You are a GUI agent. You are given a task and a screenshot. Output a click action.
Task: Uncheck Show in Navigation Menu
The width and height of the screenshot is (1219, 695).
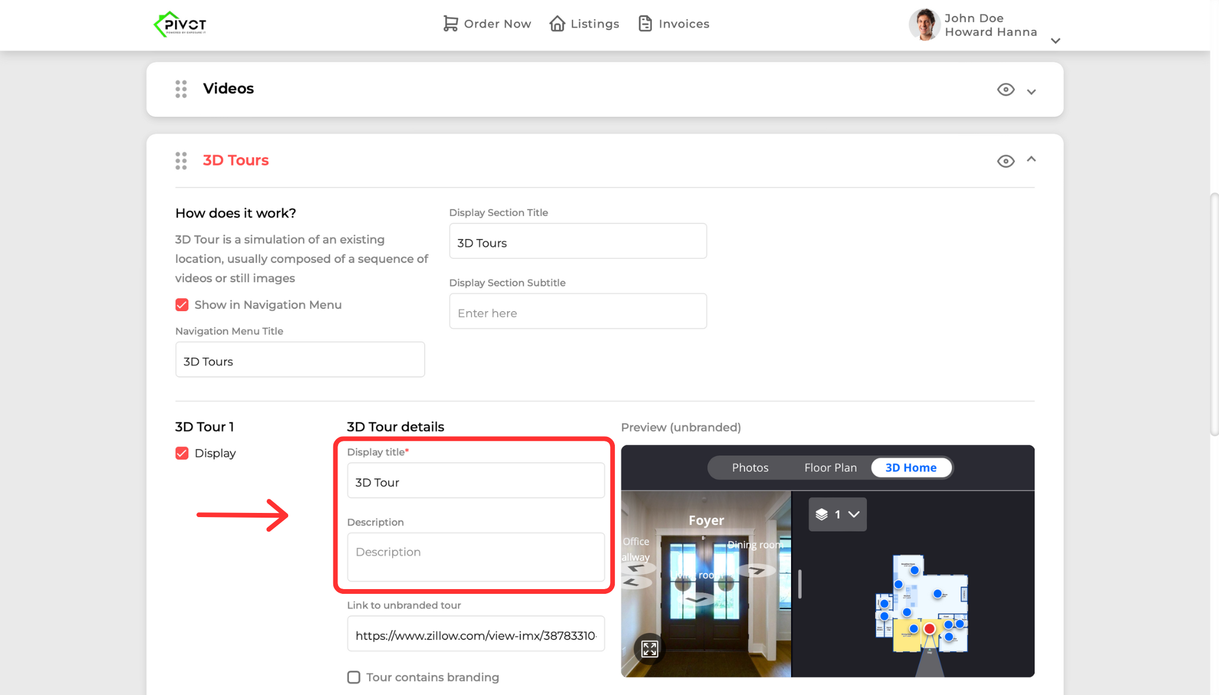click(x=182, y=305)
